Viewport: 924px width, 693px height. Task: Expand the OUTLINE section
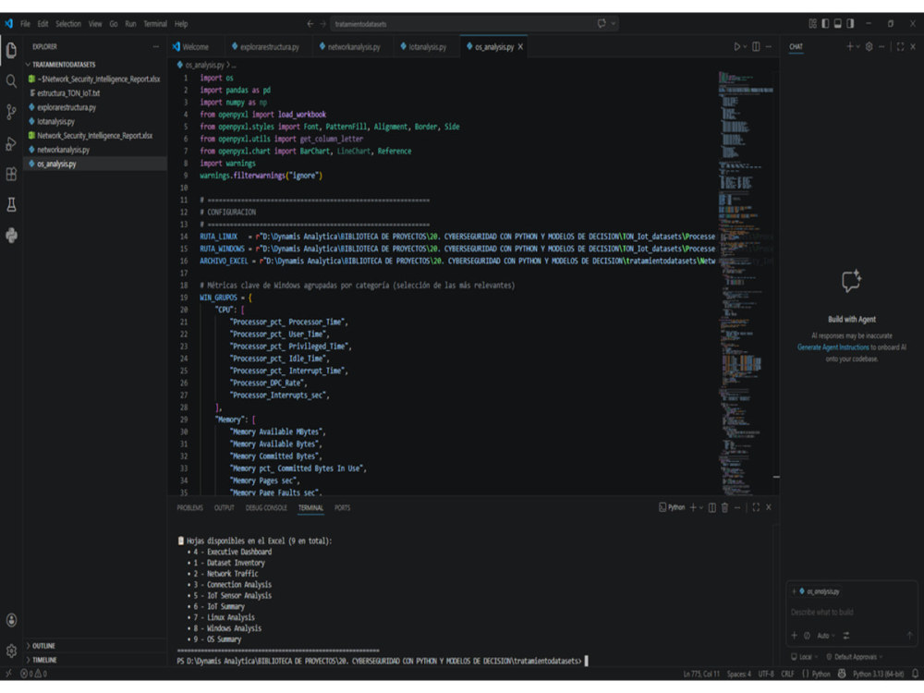[43, 646]
